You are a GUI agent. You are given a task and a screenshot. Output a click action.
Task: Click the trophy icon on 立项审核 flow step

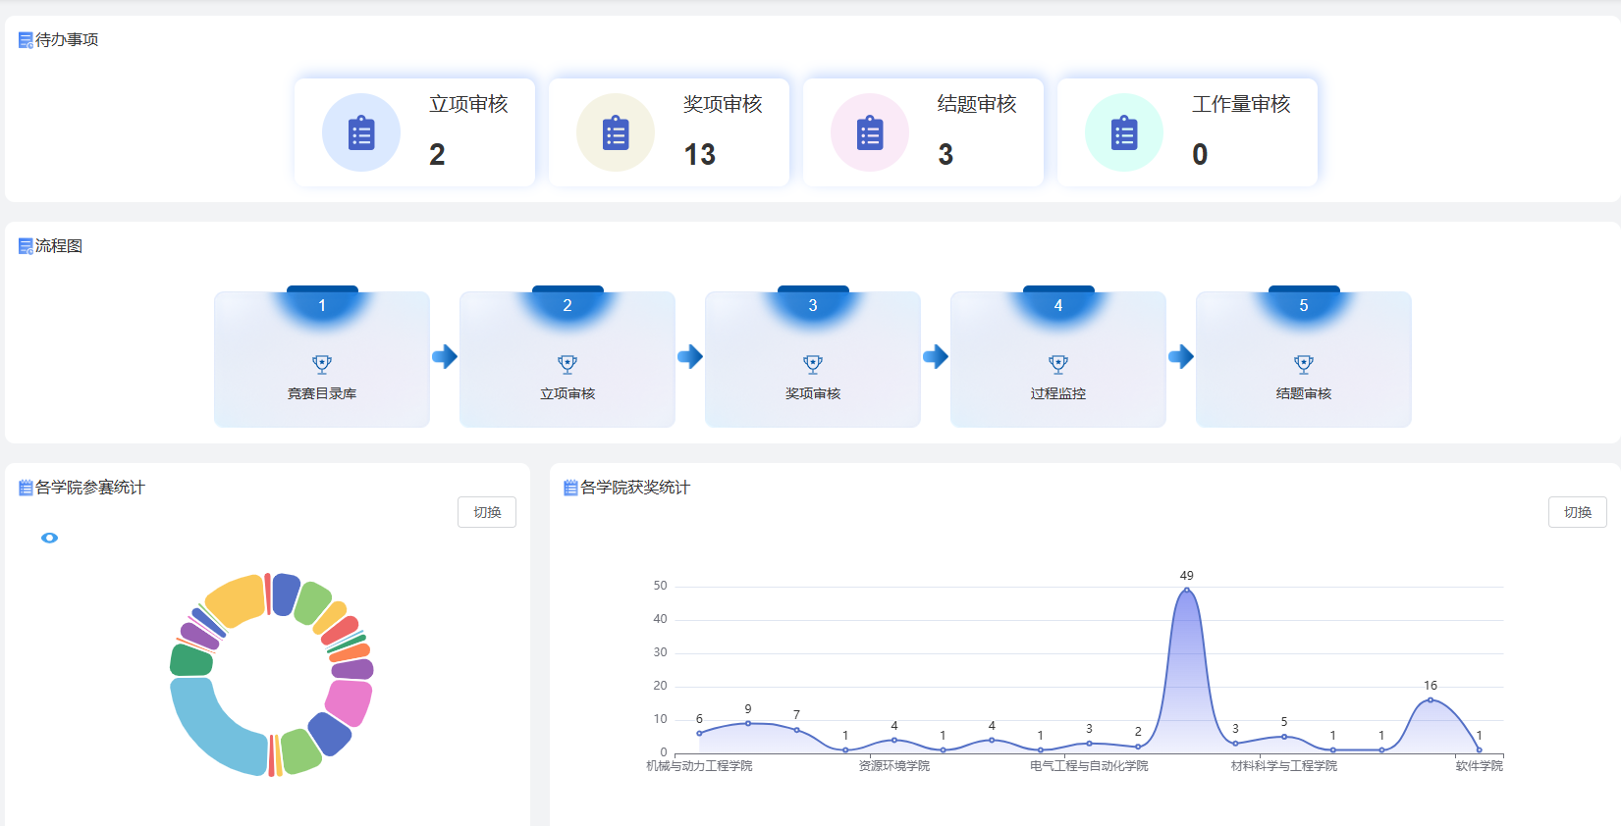567,365
